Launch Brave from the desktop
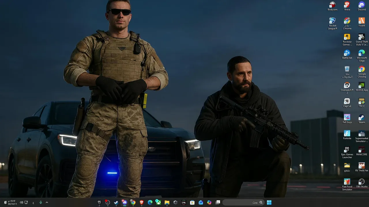This screenshot has width=369, height=207. [x=347, y=6]
